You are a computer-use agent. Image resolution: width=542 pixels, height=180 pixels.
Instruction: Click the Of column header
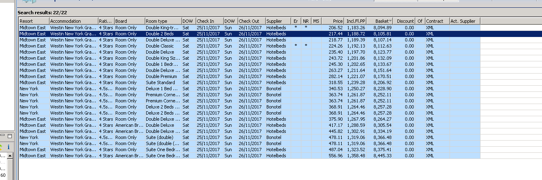coord(420,21)
